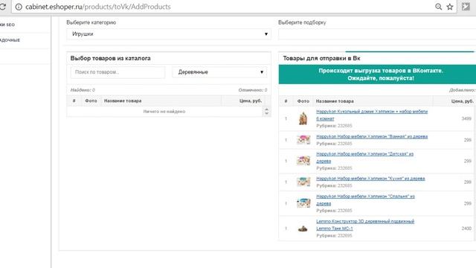Click the VK upload in-progress green banner

click(x=377, y=74)
